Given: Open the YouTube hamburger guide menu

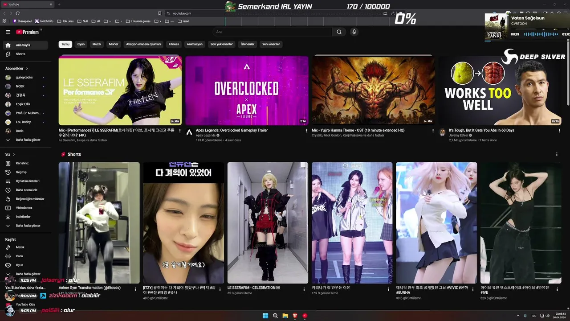Looking at the screenshot, I should pos(8,32).
